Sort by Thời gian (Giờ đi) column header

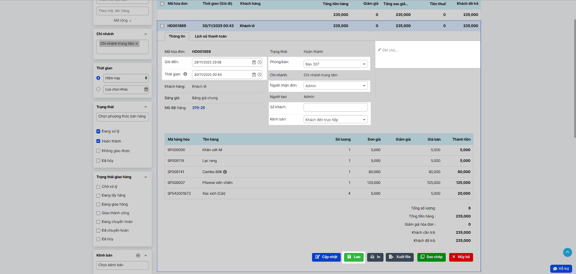pos(217,4)
